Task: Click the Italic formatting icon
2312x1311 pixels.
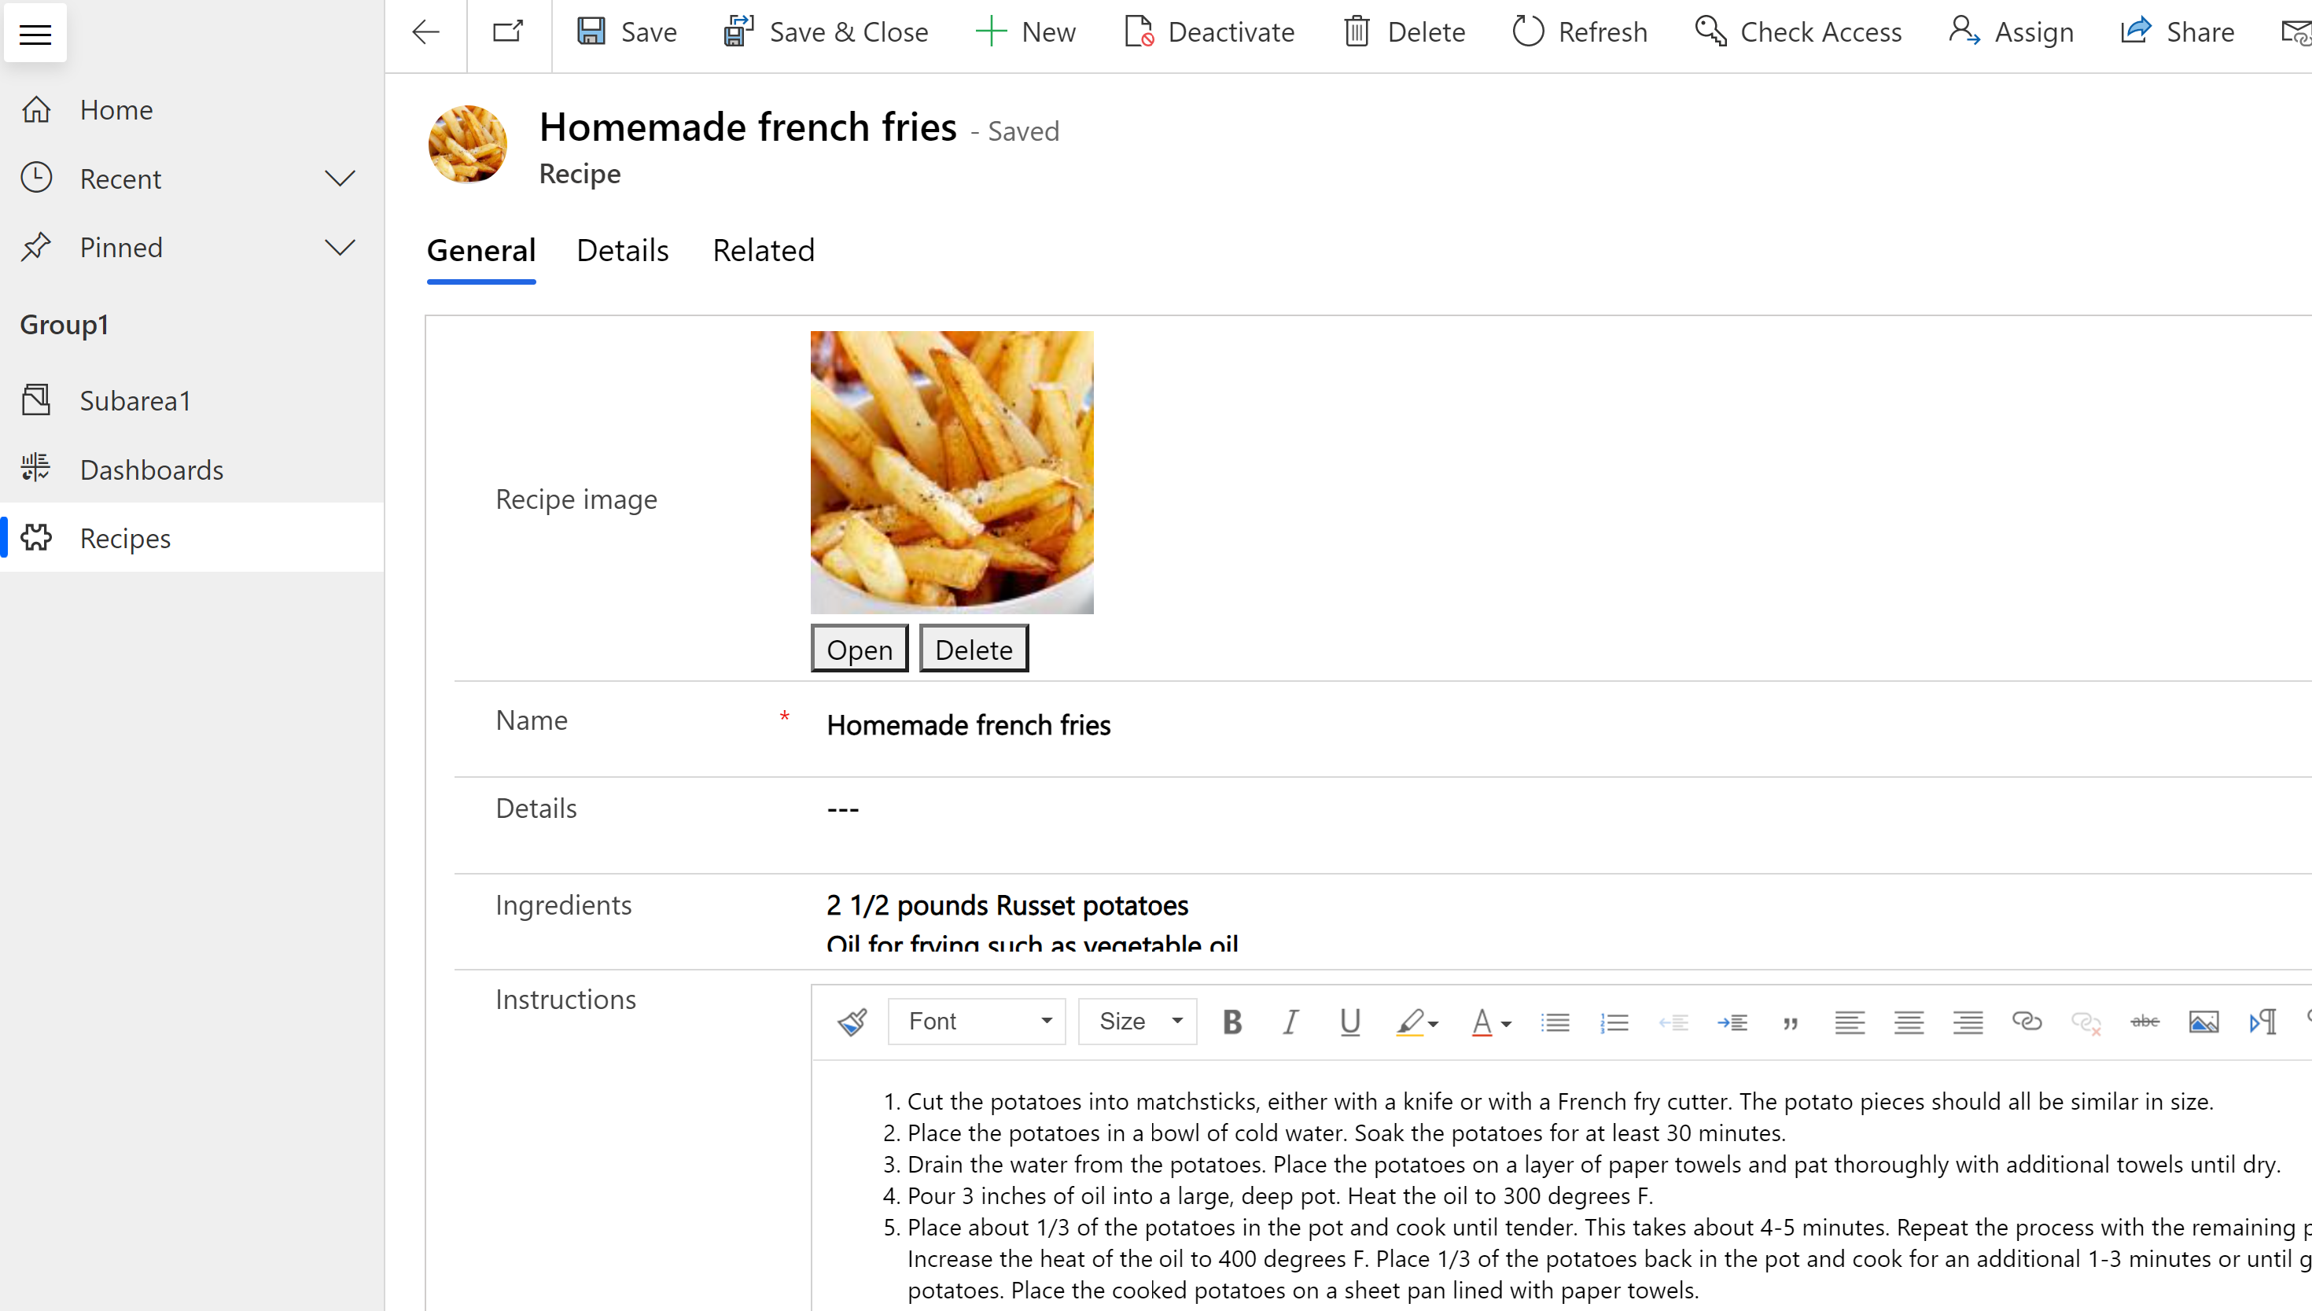Action: click(x=1291, y=1021)
